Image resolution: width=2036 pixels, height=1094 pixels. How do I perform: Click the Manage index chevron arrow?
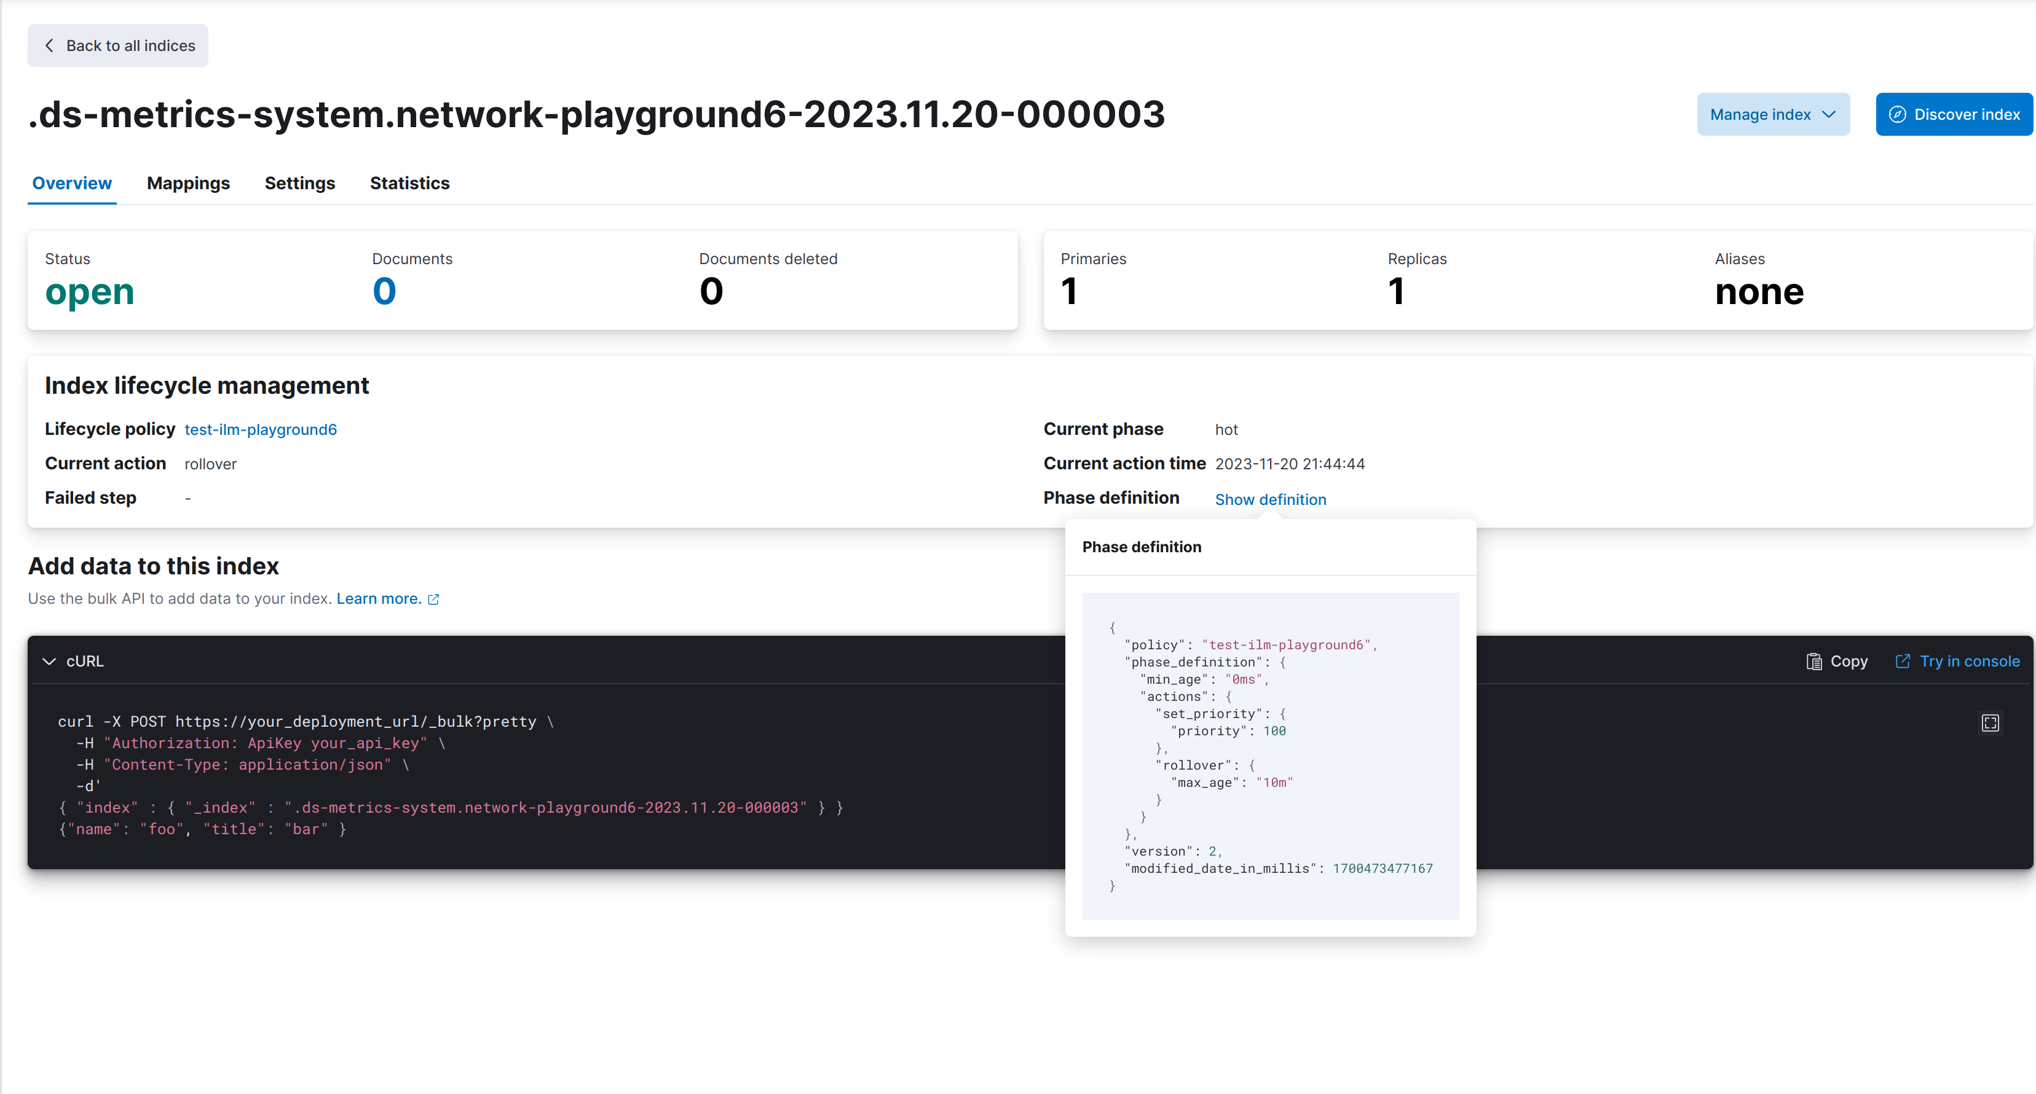click(1829, 114)
